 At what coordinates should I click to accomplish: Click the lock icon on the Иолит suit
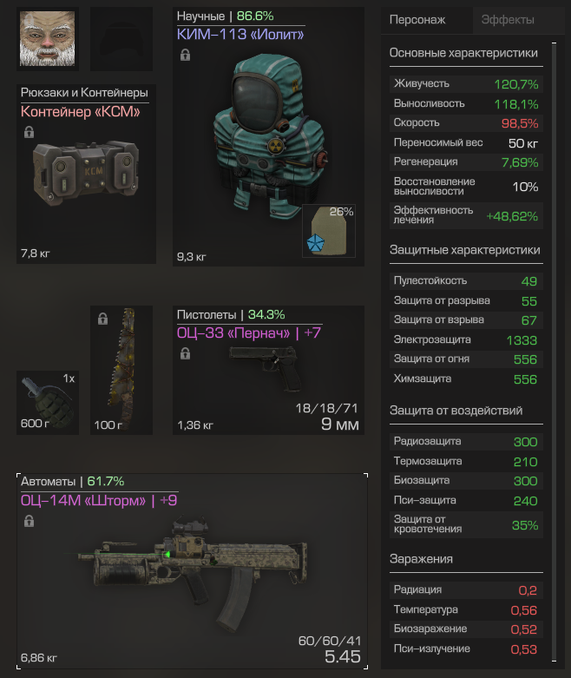point(185,55)
